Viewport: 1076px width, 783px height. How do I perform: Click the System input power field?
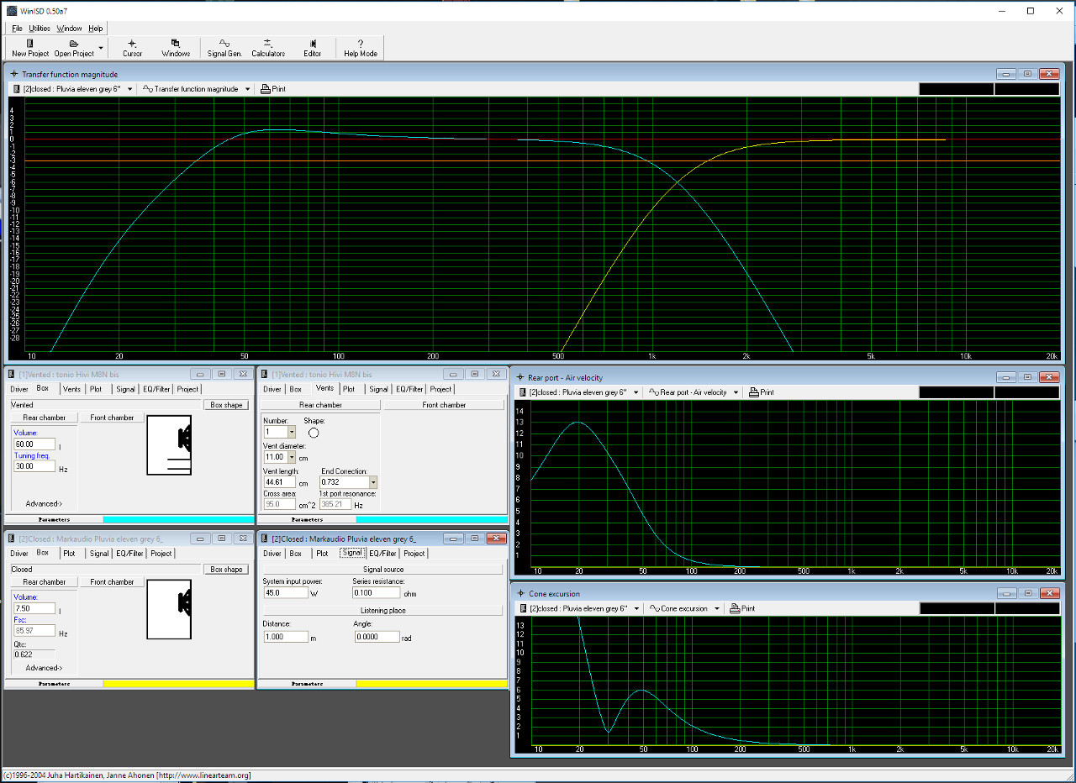286,592
